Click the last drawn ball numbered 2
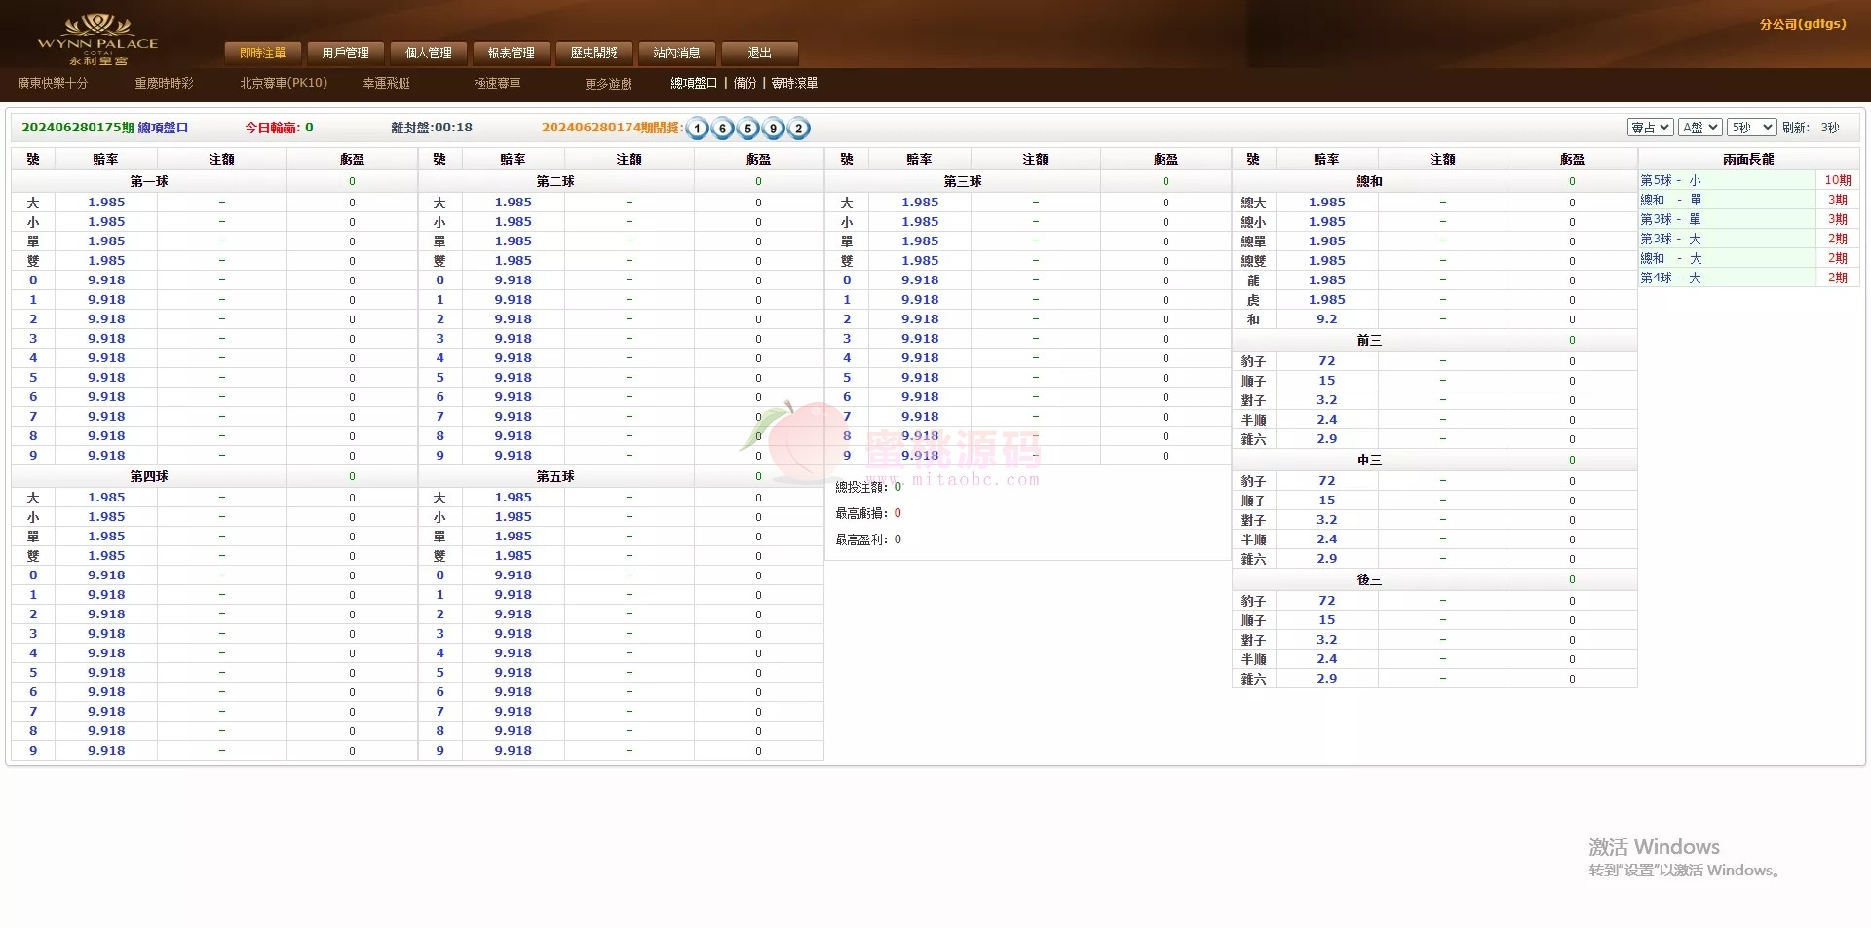This screenshot has width=1871, height=928. tap(799, 129)
